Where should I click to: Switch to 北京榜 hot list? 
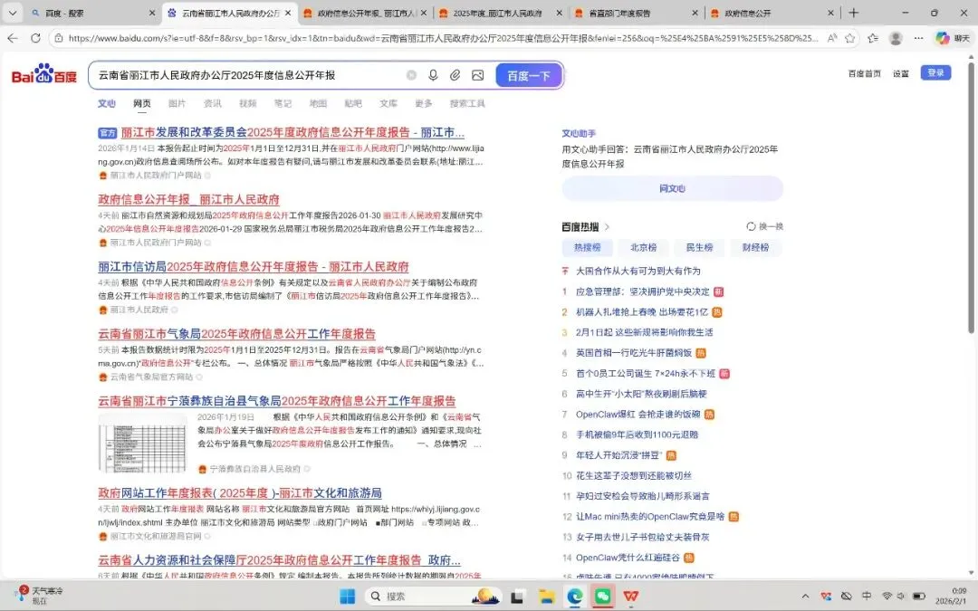pos(643,247)
